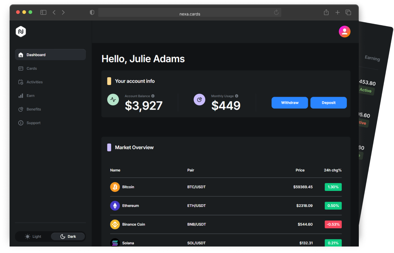The image size is (394, 253).
Task: Click the Account Balance pulse icon
Action: [113, 99]
